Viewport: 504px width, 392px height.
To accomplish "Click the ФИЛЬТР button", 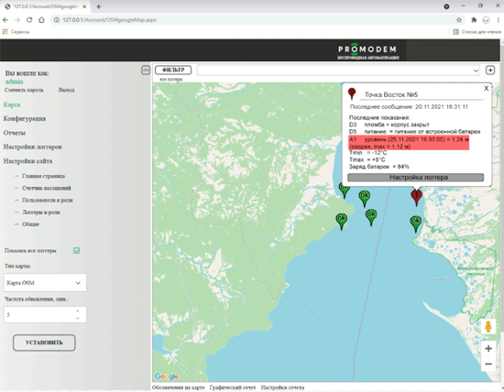I will pos(173,70).
